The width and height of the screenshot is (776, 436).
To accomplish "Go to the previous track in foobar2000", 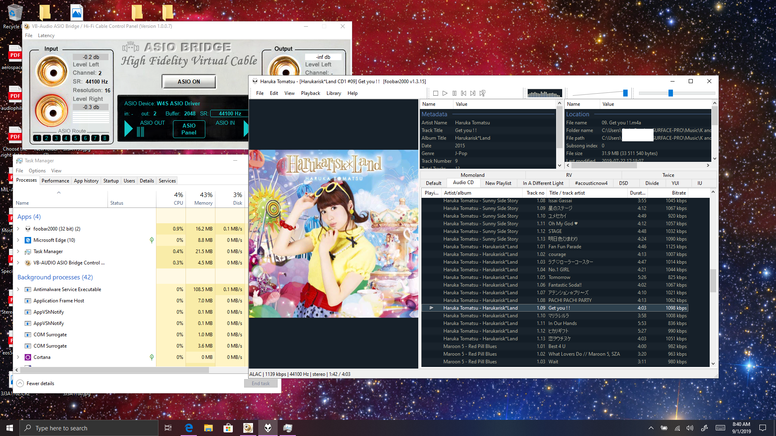I will pyautogui.click(x=464, y=93).
